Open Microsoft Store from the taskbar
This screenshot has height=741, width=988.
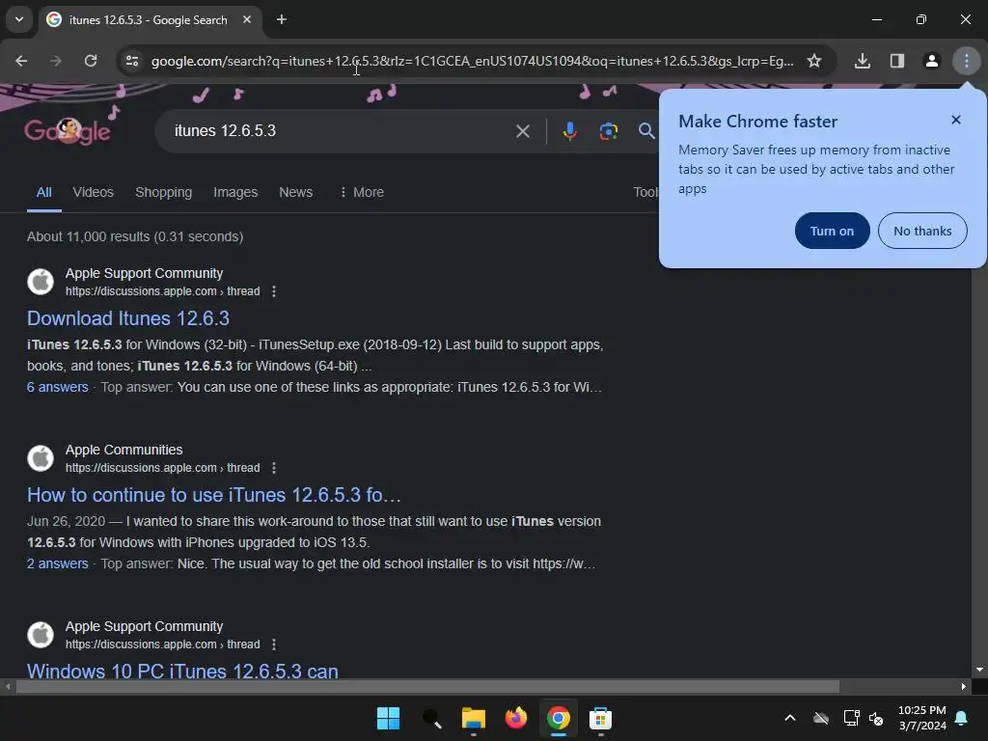(600, 718)
